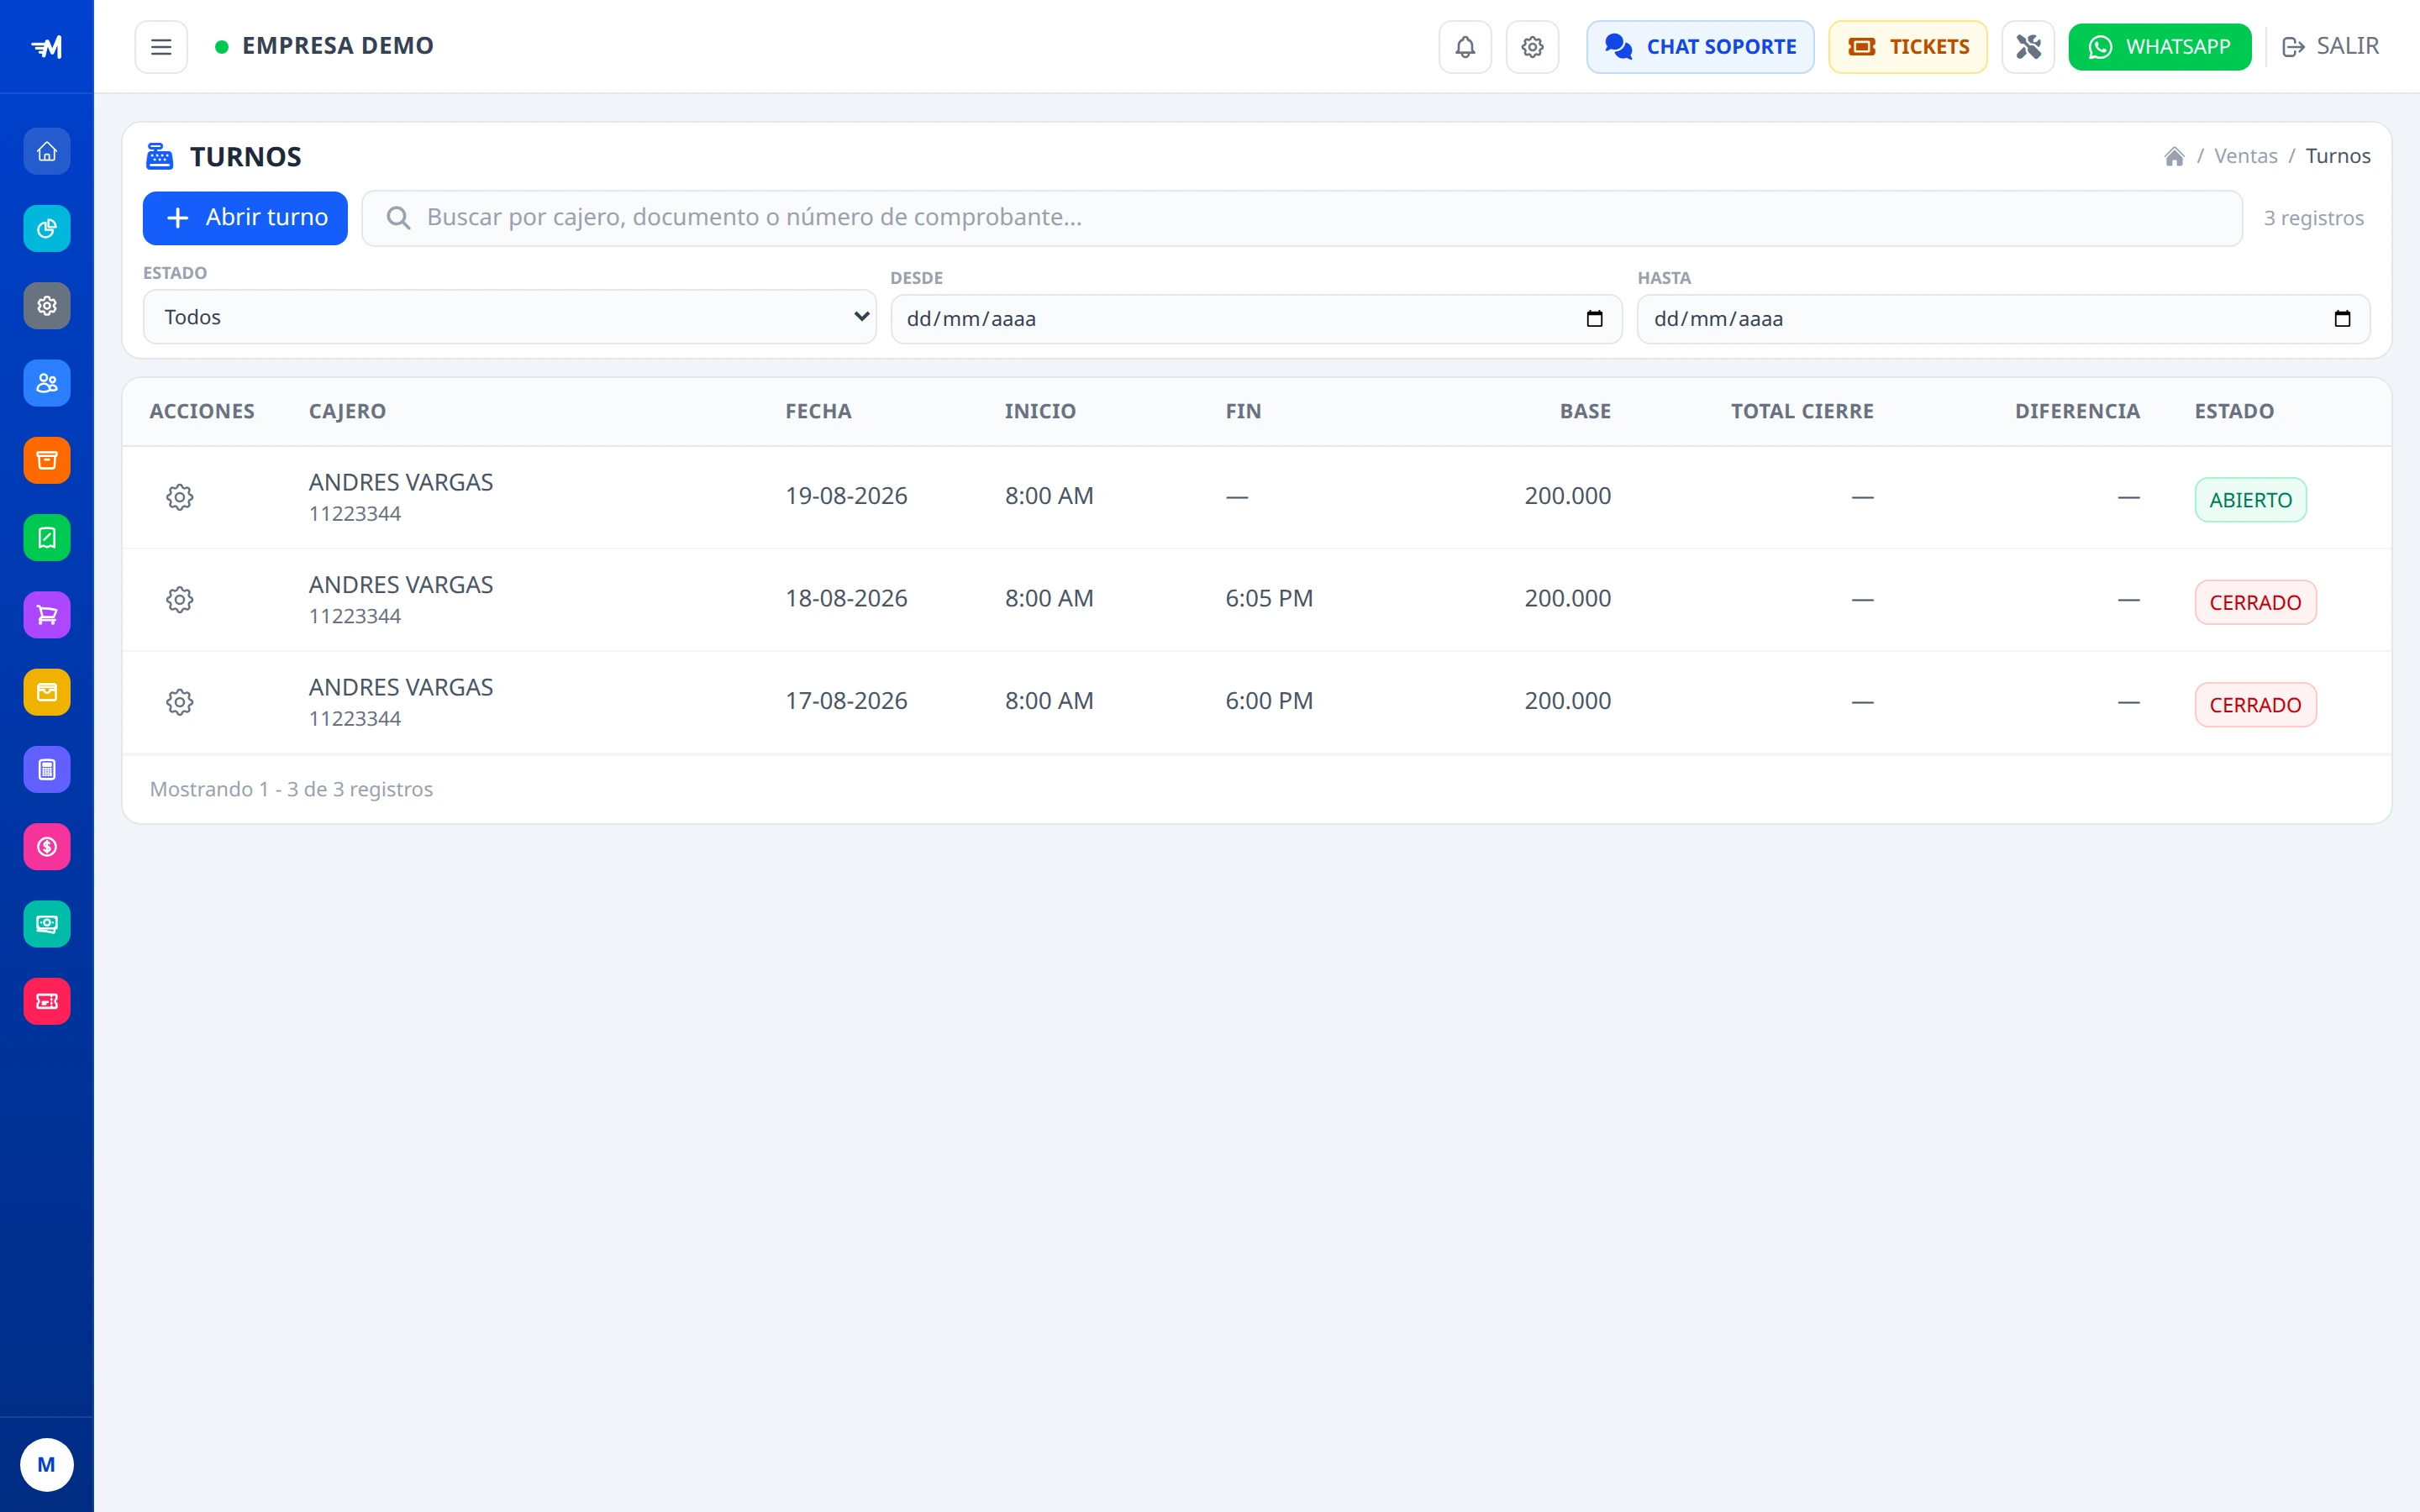Open the users sidebar icon

click(47, 383)
